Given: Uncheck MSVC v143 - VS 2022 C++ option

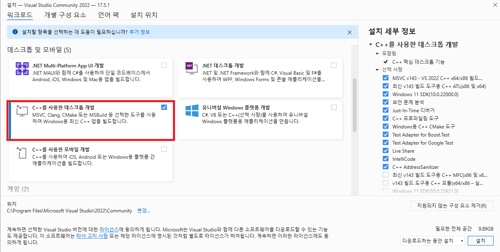Looking at the screenshot, I should tap(386, 78).
